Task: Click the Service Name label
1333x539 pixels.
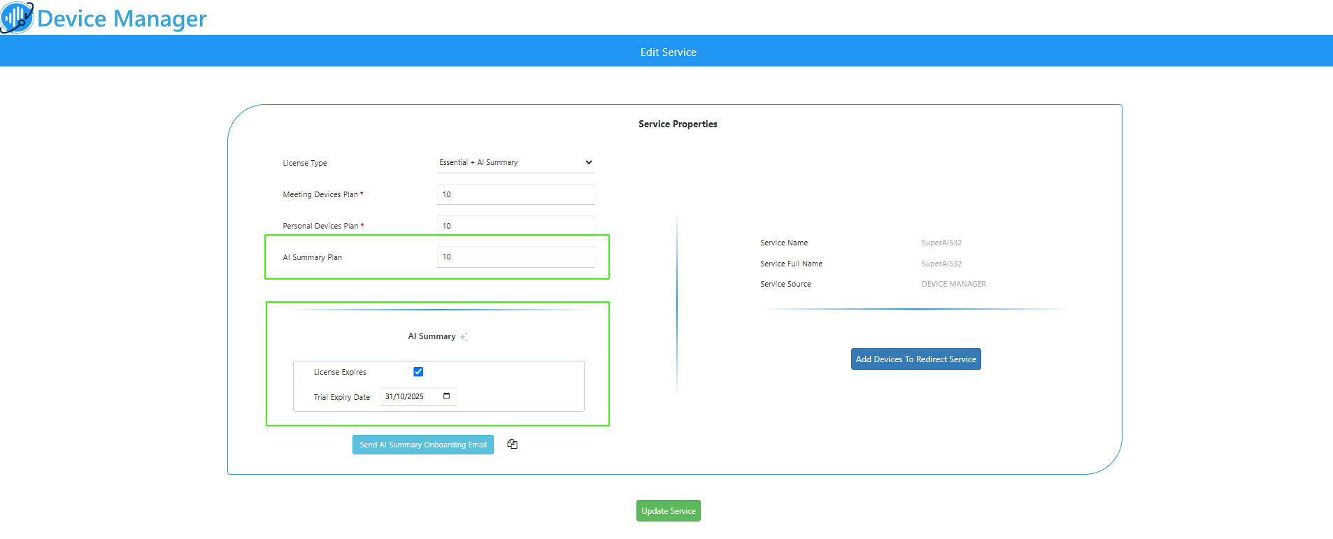Action: tap(784, 243)
